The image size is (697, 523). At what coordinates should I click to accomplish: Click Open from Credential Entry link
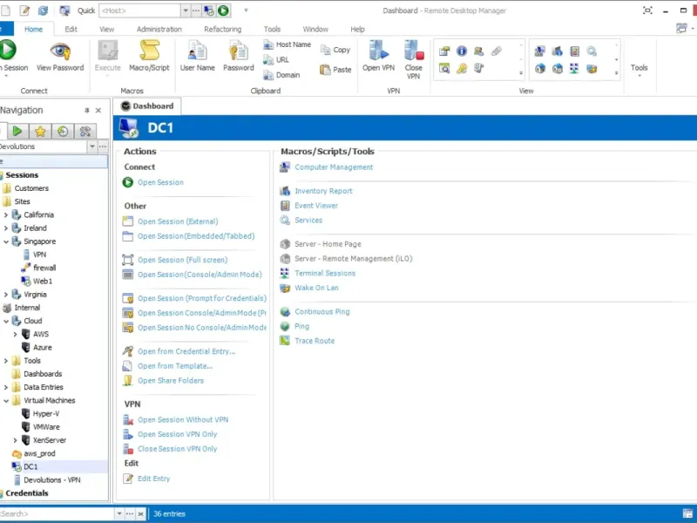click(x=186, y=351)
